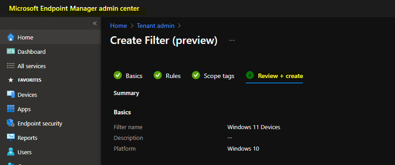Screen dimensions: 395x165
Task: Click the Users person icon
Action: (11, 152)
